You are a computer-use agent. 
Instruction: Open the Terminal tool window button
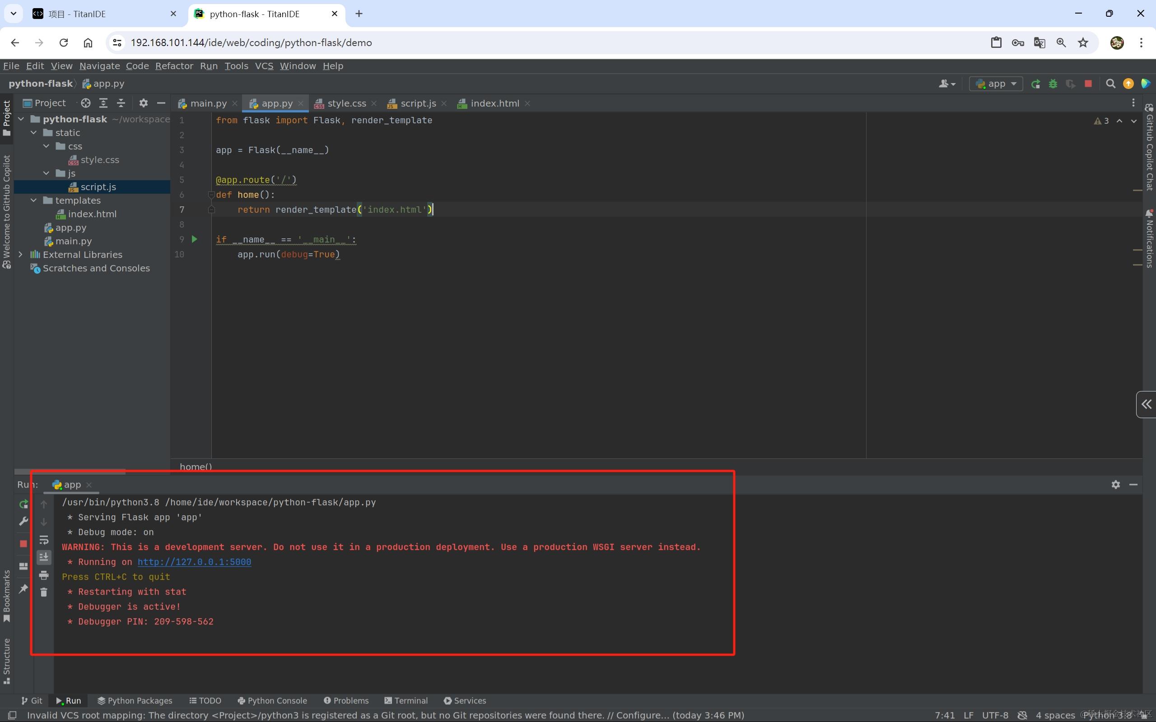tap(406, 700)
